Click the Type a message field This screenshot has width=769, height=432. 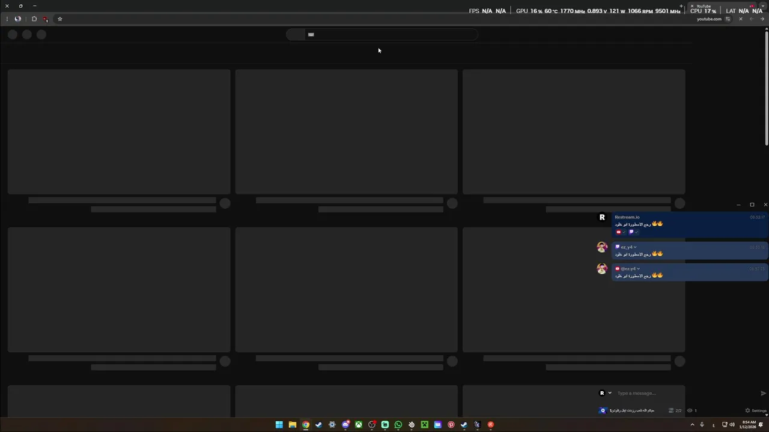(x=685, y=393)
